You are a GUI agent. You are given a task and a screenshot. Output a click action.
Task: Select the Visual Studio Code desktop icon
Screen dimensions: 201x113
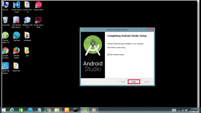pos(16,7)
